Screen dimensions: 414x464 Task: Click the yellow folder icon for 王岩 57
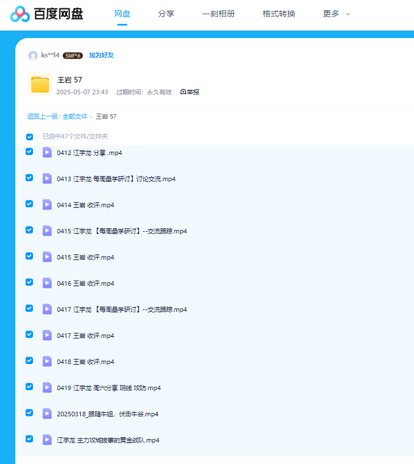[x=40, y=85]
